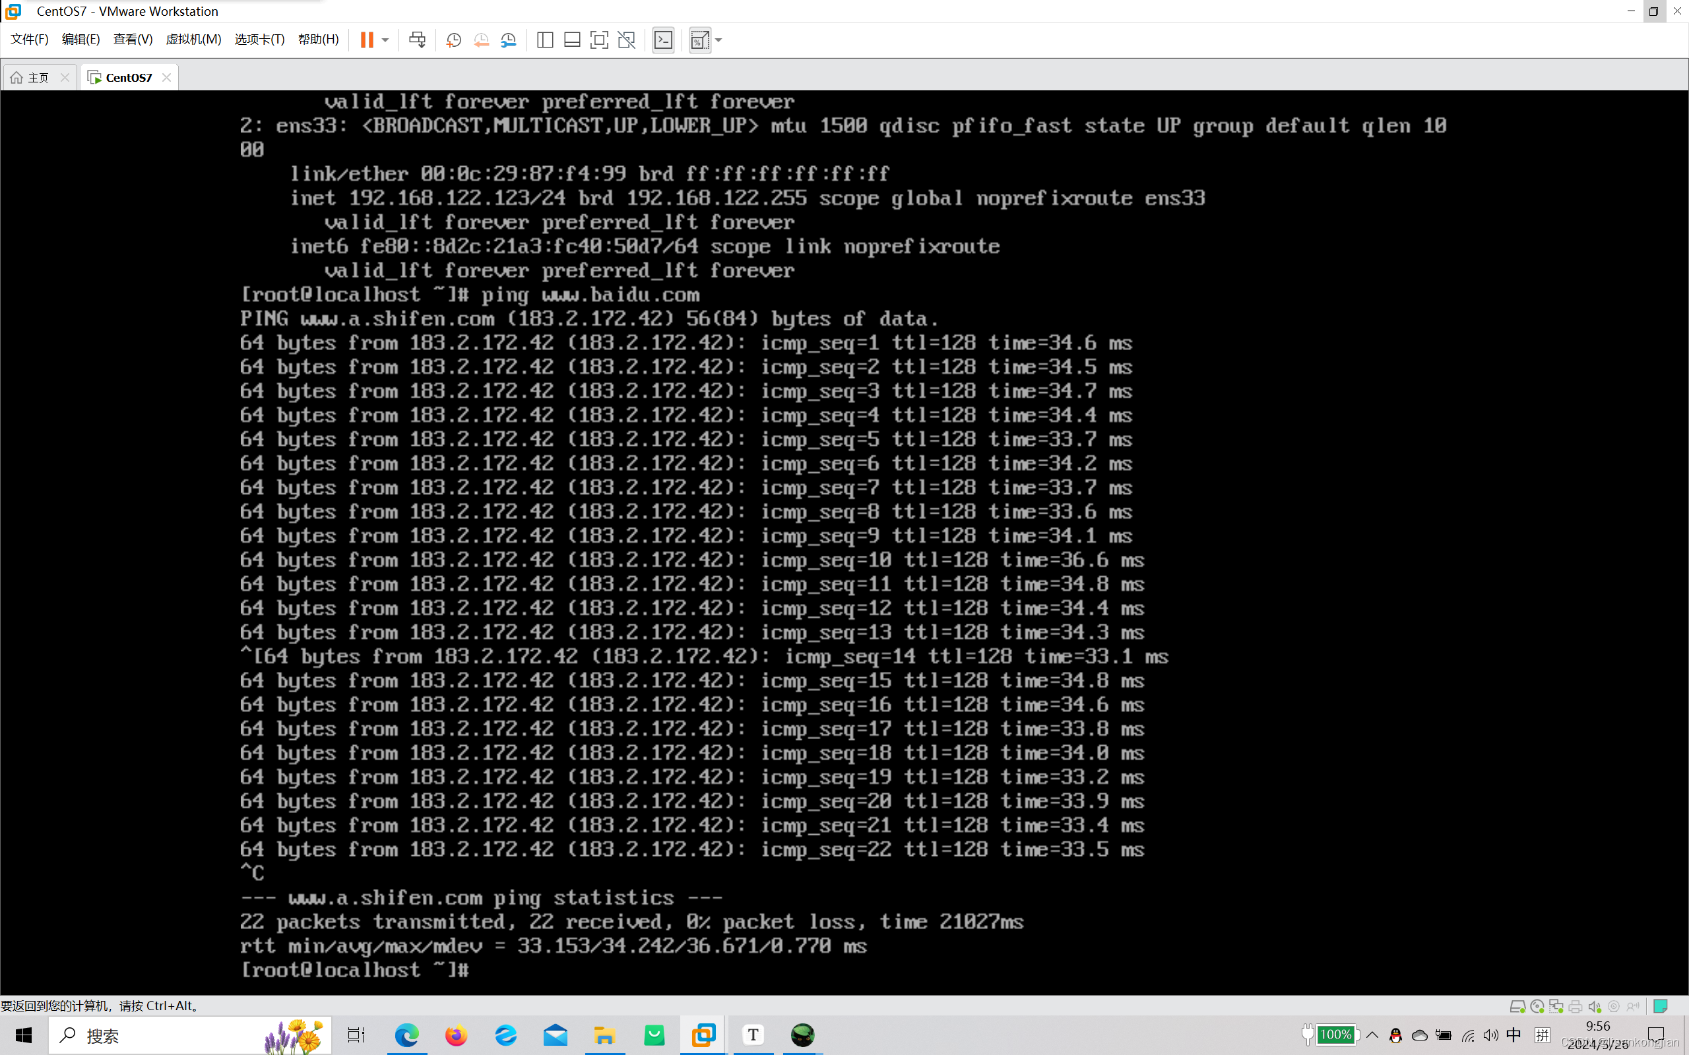Open the Typora T icon on the taskbar

[x=753, y=1035]
